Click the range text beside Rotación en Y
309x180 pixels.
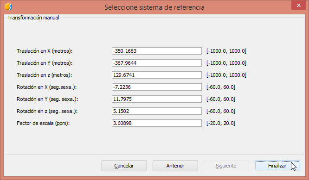click(221, 99)
